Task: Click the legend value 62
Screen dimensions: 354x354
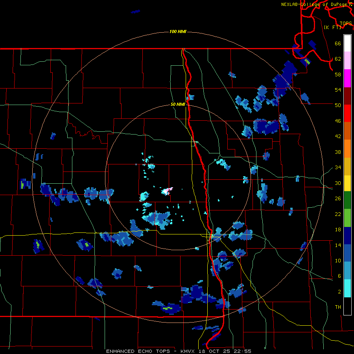Action: pyautogui.click(x=338, y=59)
